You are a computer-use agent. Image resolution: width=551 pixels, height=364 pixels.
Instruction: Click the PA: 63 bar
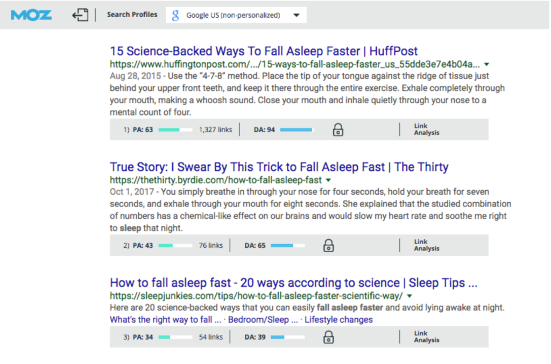tap(175, 130)
